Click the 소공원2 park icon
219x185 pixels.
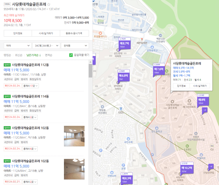(x=187, y=146)
